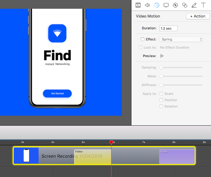The width and height of the screenshot is (211, 177).
Task: Toggle the Lock to checkbox
Action: 140,47
